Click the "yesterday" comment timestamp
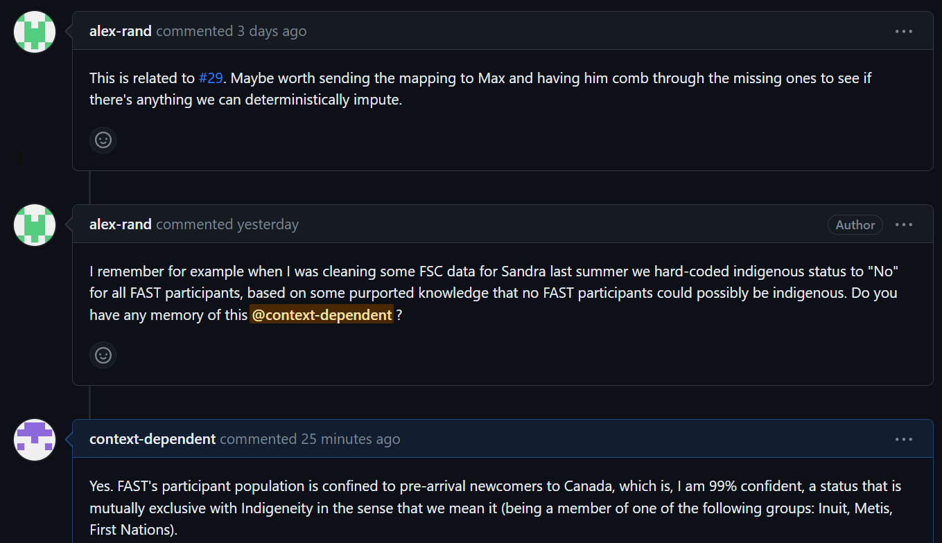942x543 pixels. (x=268, y=224)
